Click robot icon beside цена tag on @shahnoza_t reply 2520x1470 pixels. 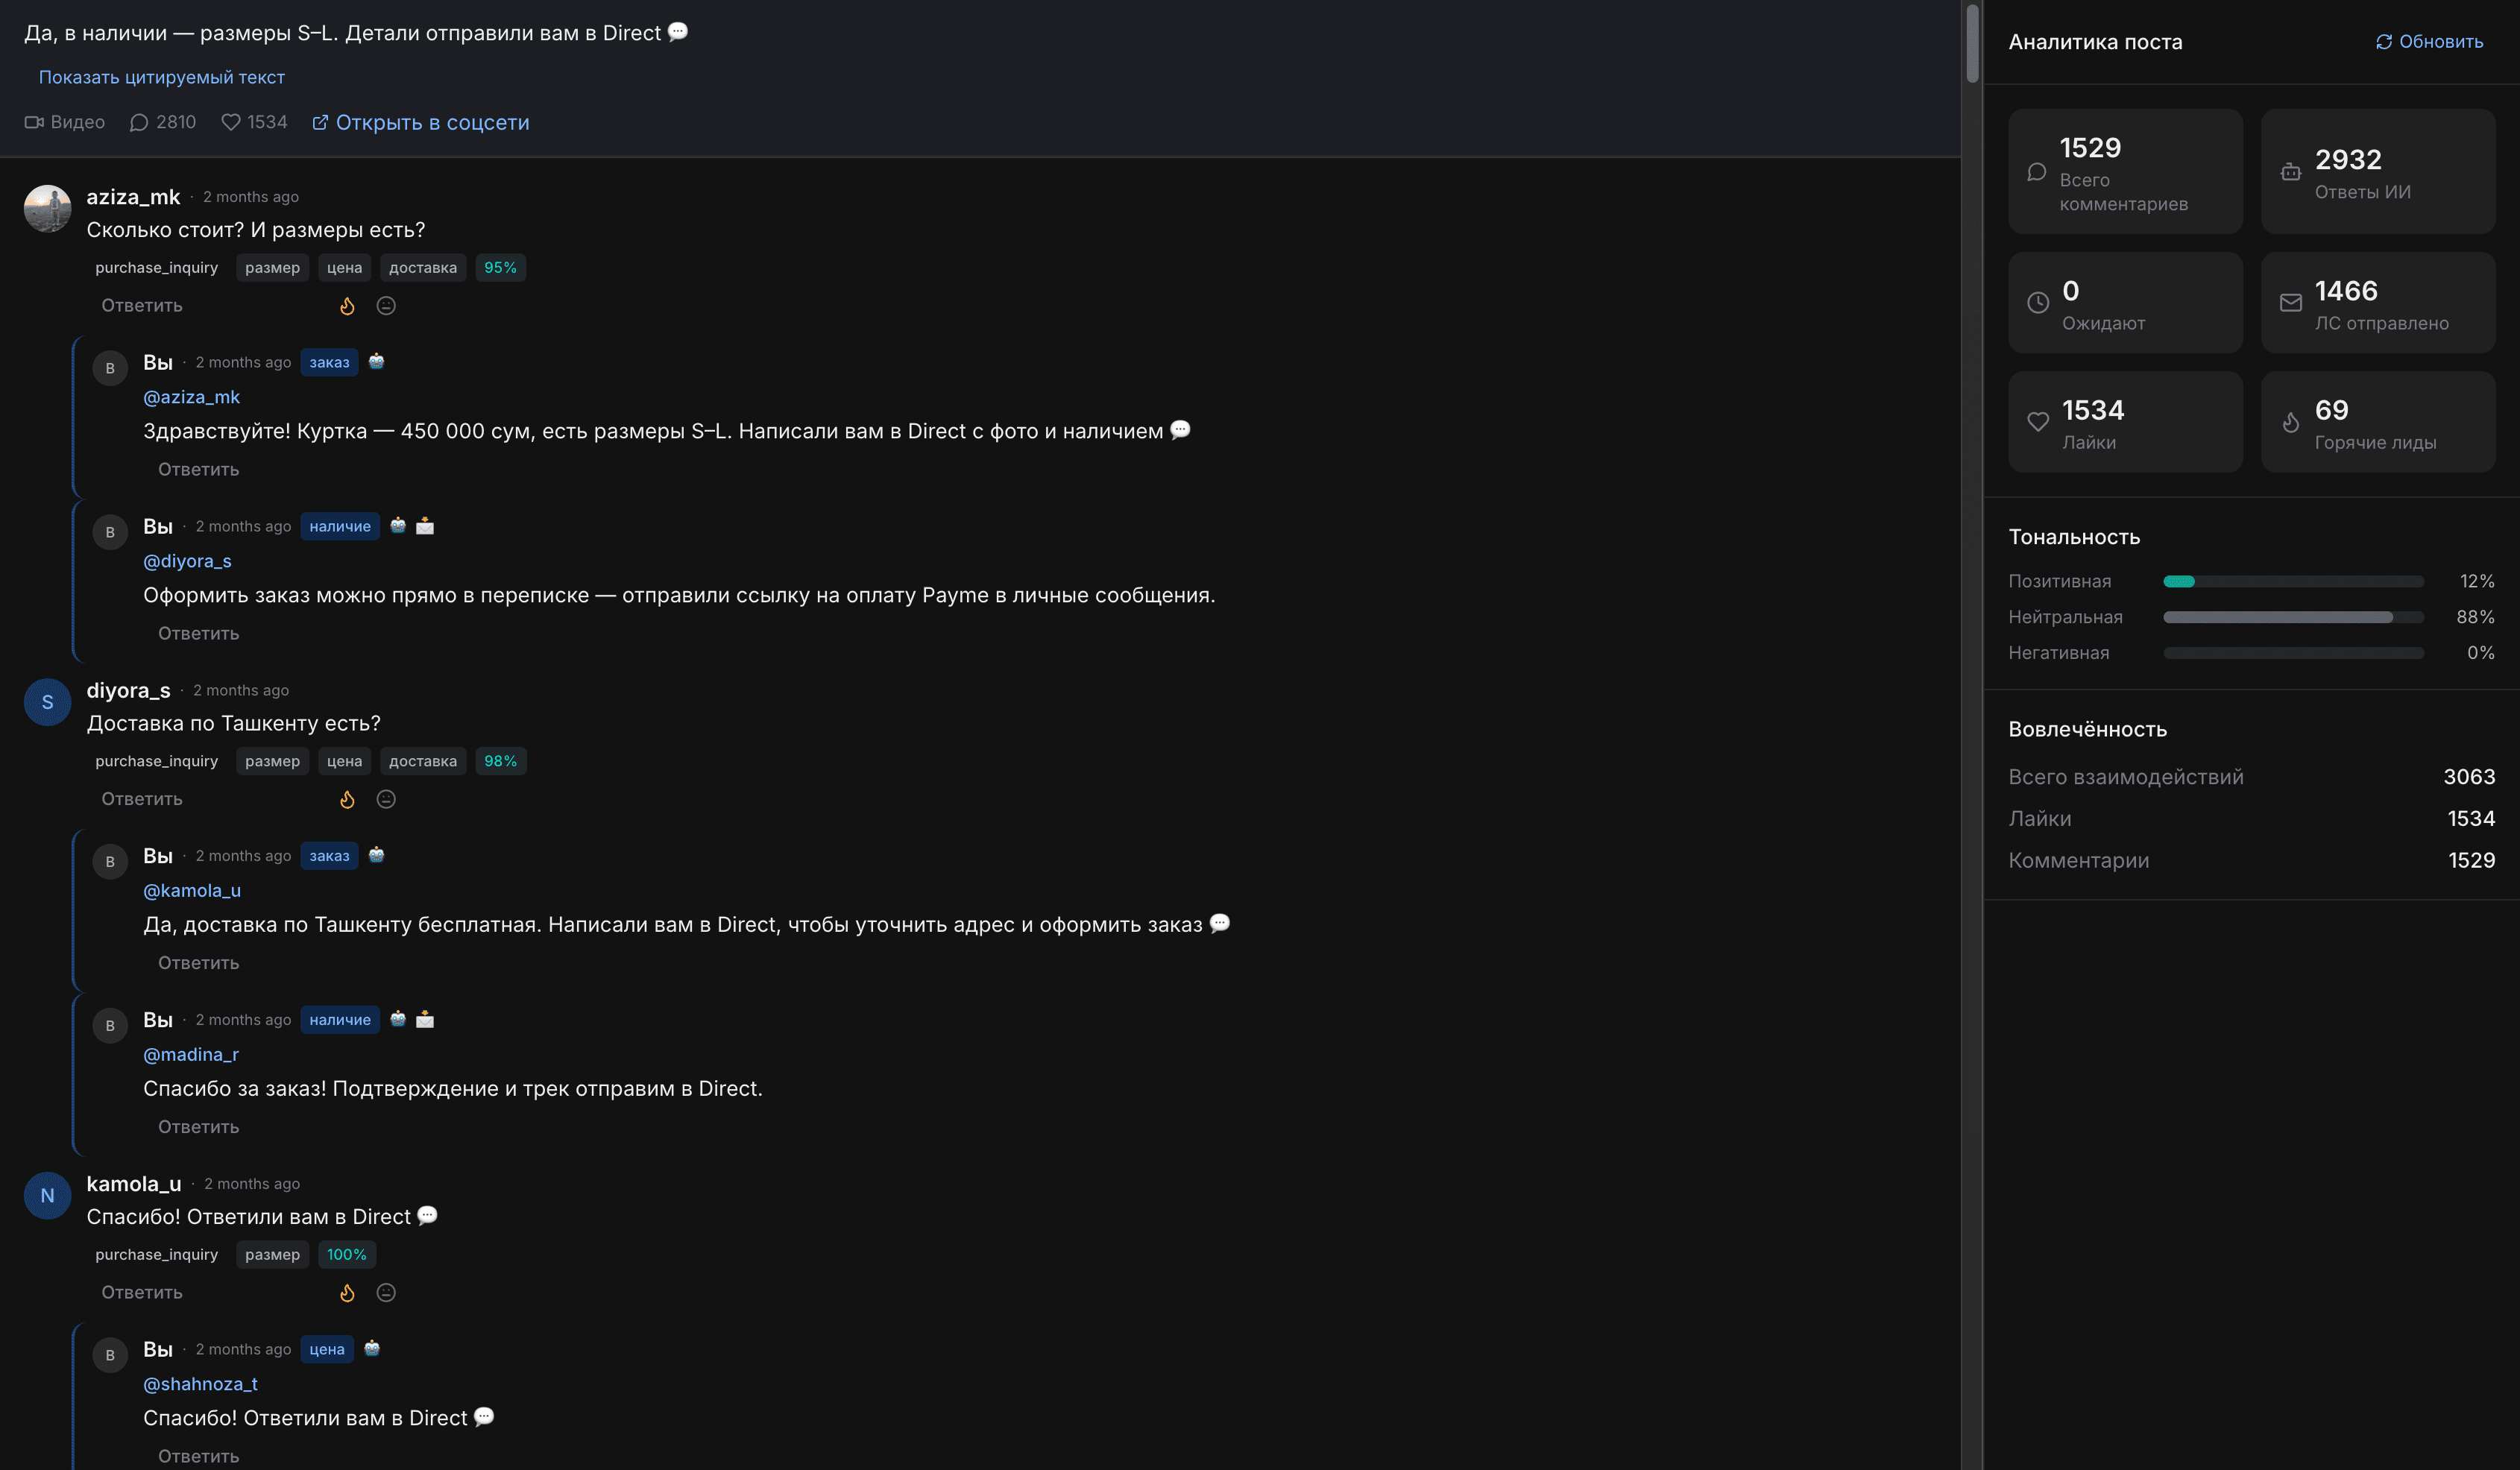pyautogui.click(x=372, y=1348)
